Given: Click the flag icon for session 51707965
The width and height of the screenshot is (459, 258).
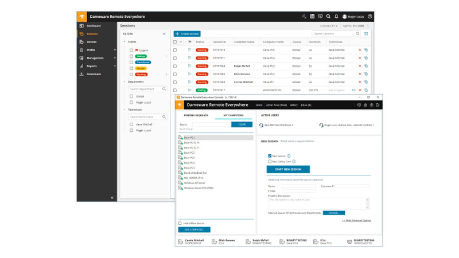Looking at the screenshot, I should coord(189,74).
